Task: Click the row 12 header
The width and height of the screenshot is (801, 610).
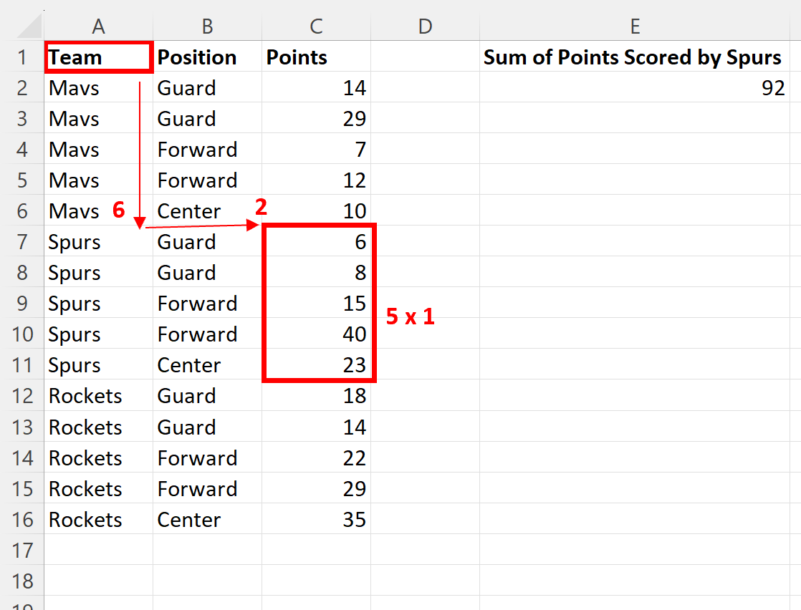Action: click(22, 396)
